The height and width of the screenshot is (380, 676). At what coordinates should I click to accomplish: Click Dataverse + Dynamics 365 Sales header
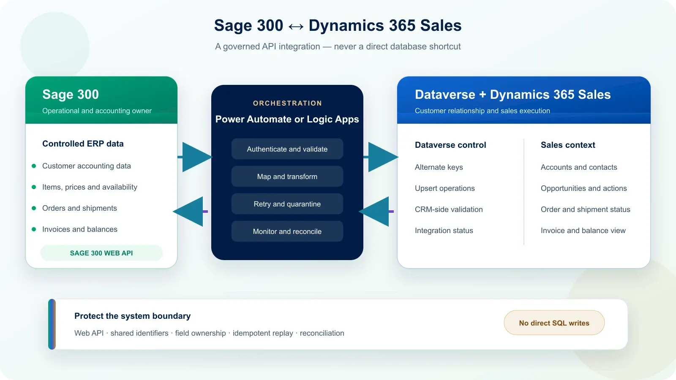coord(513,95)
